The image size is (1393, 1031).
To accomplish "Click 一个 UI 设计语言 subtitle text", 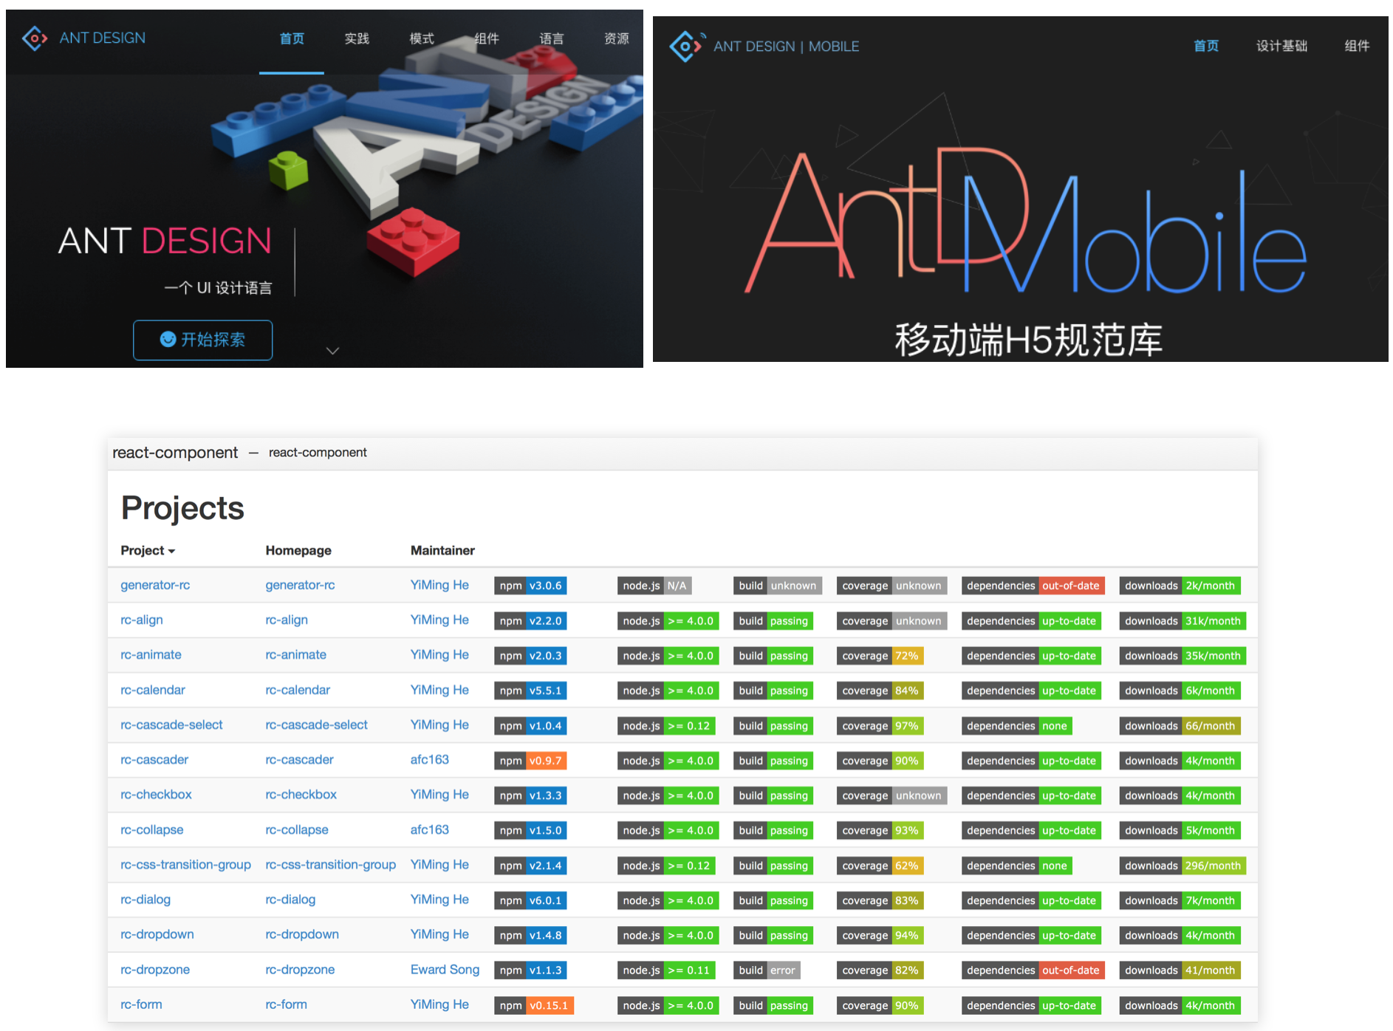I will (x=218, y=288).
